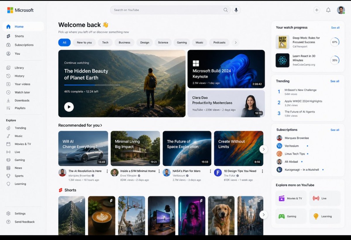Open News in the sidebar
Image resolution: width=351 pixels, height=240 pixels.
(x=18, y=168)
